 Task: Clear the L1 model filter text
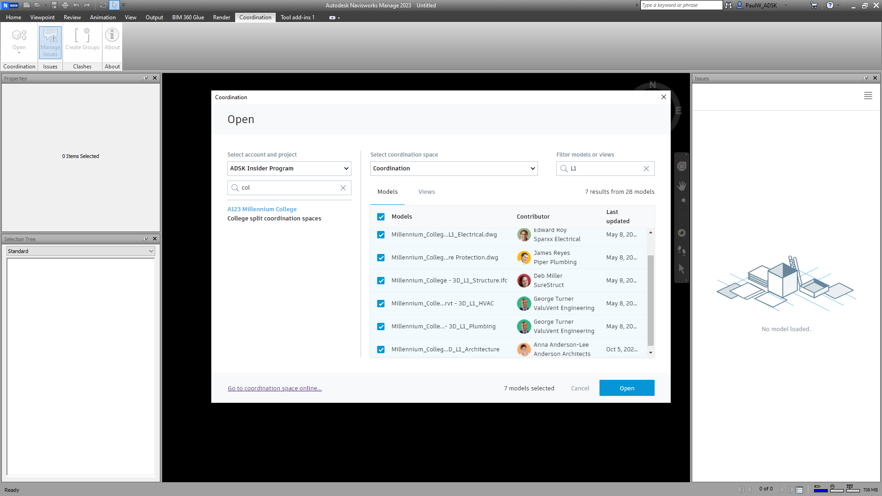click(646, 169)
